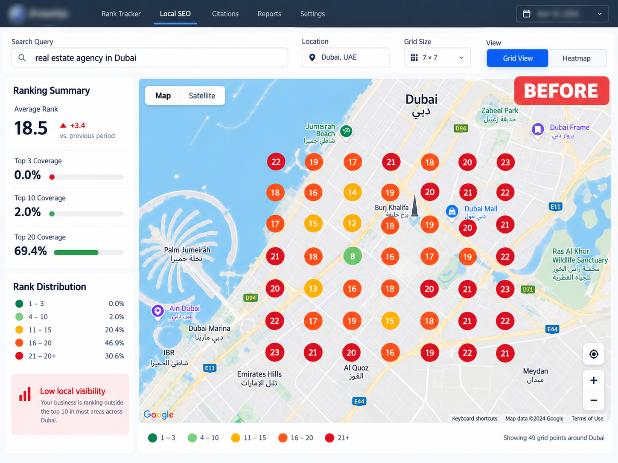Click the grid icon in Grid Size selector

414,58
